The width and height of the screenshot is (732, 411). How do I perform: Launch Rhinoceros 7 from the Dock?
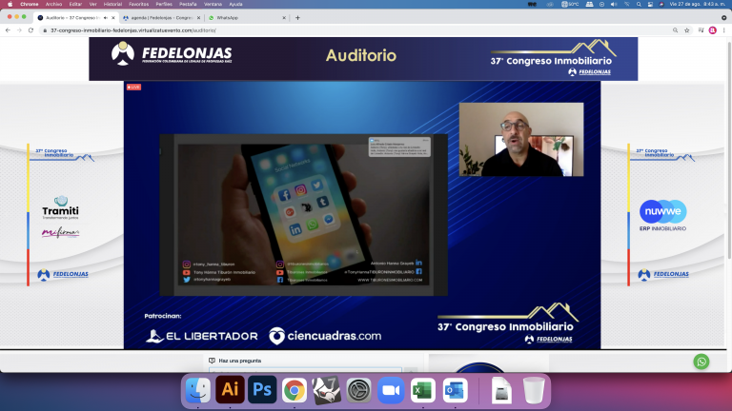(x=326, y=390)
